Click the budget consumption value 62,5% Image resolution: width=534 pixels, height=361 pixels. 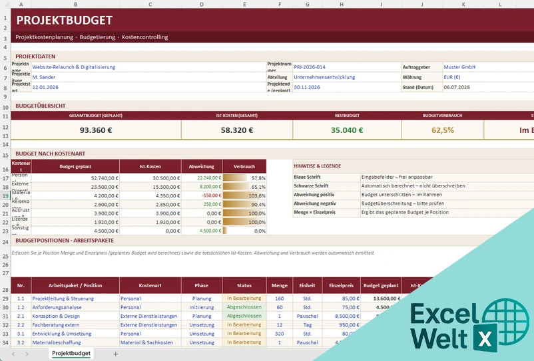click(x=442, y=130)
